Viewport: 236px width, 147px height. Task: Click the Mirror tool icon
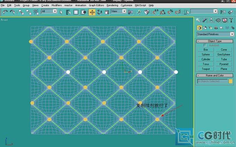point(223,12)
